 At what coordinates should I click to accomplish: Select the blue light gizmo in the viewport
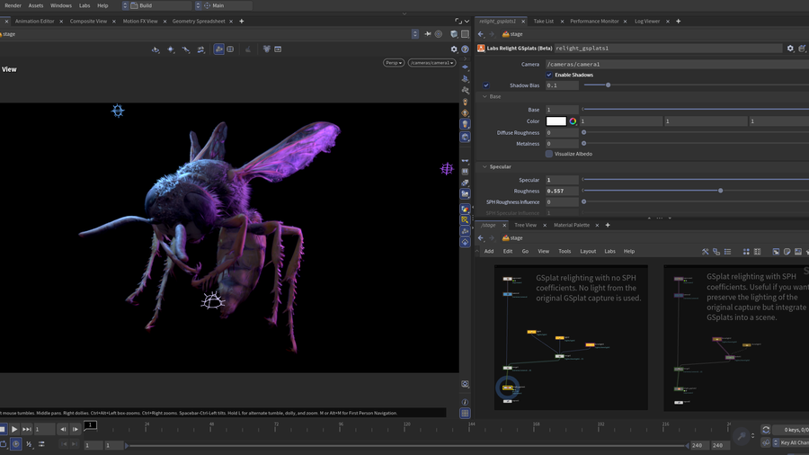pyautogui.click(x=118, y=111)
